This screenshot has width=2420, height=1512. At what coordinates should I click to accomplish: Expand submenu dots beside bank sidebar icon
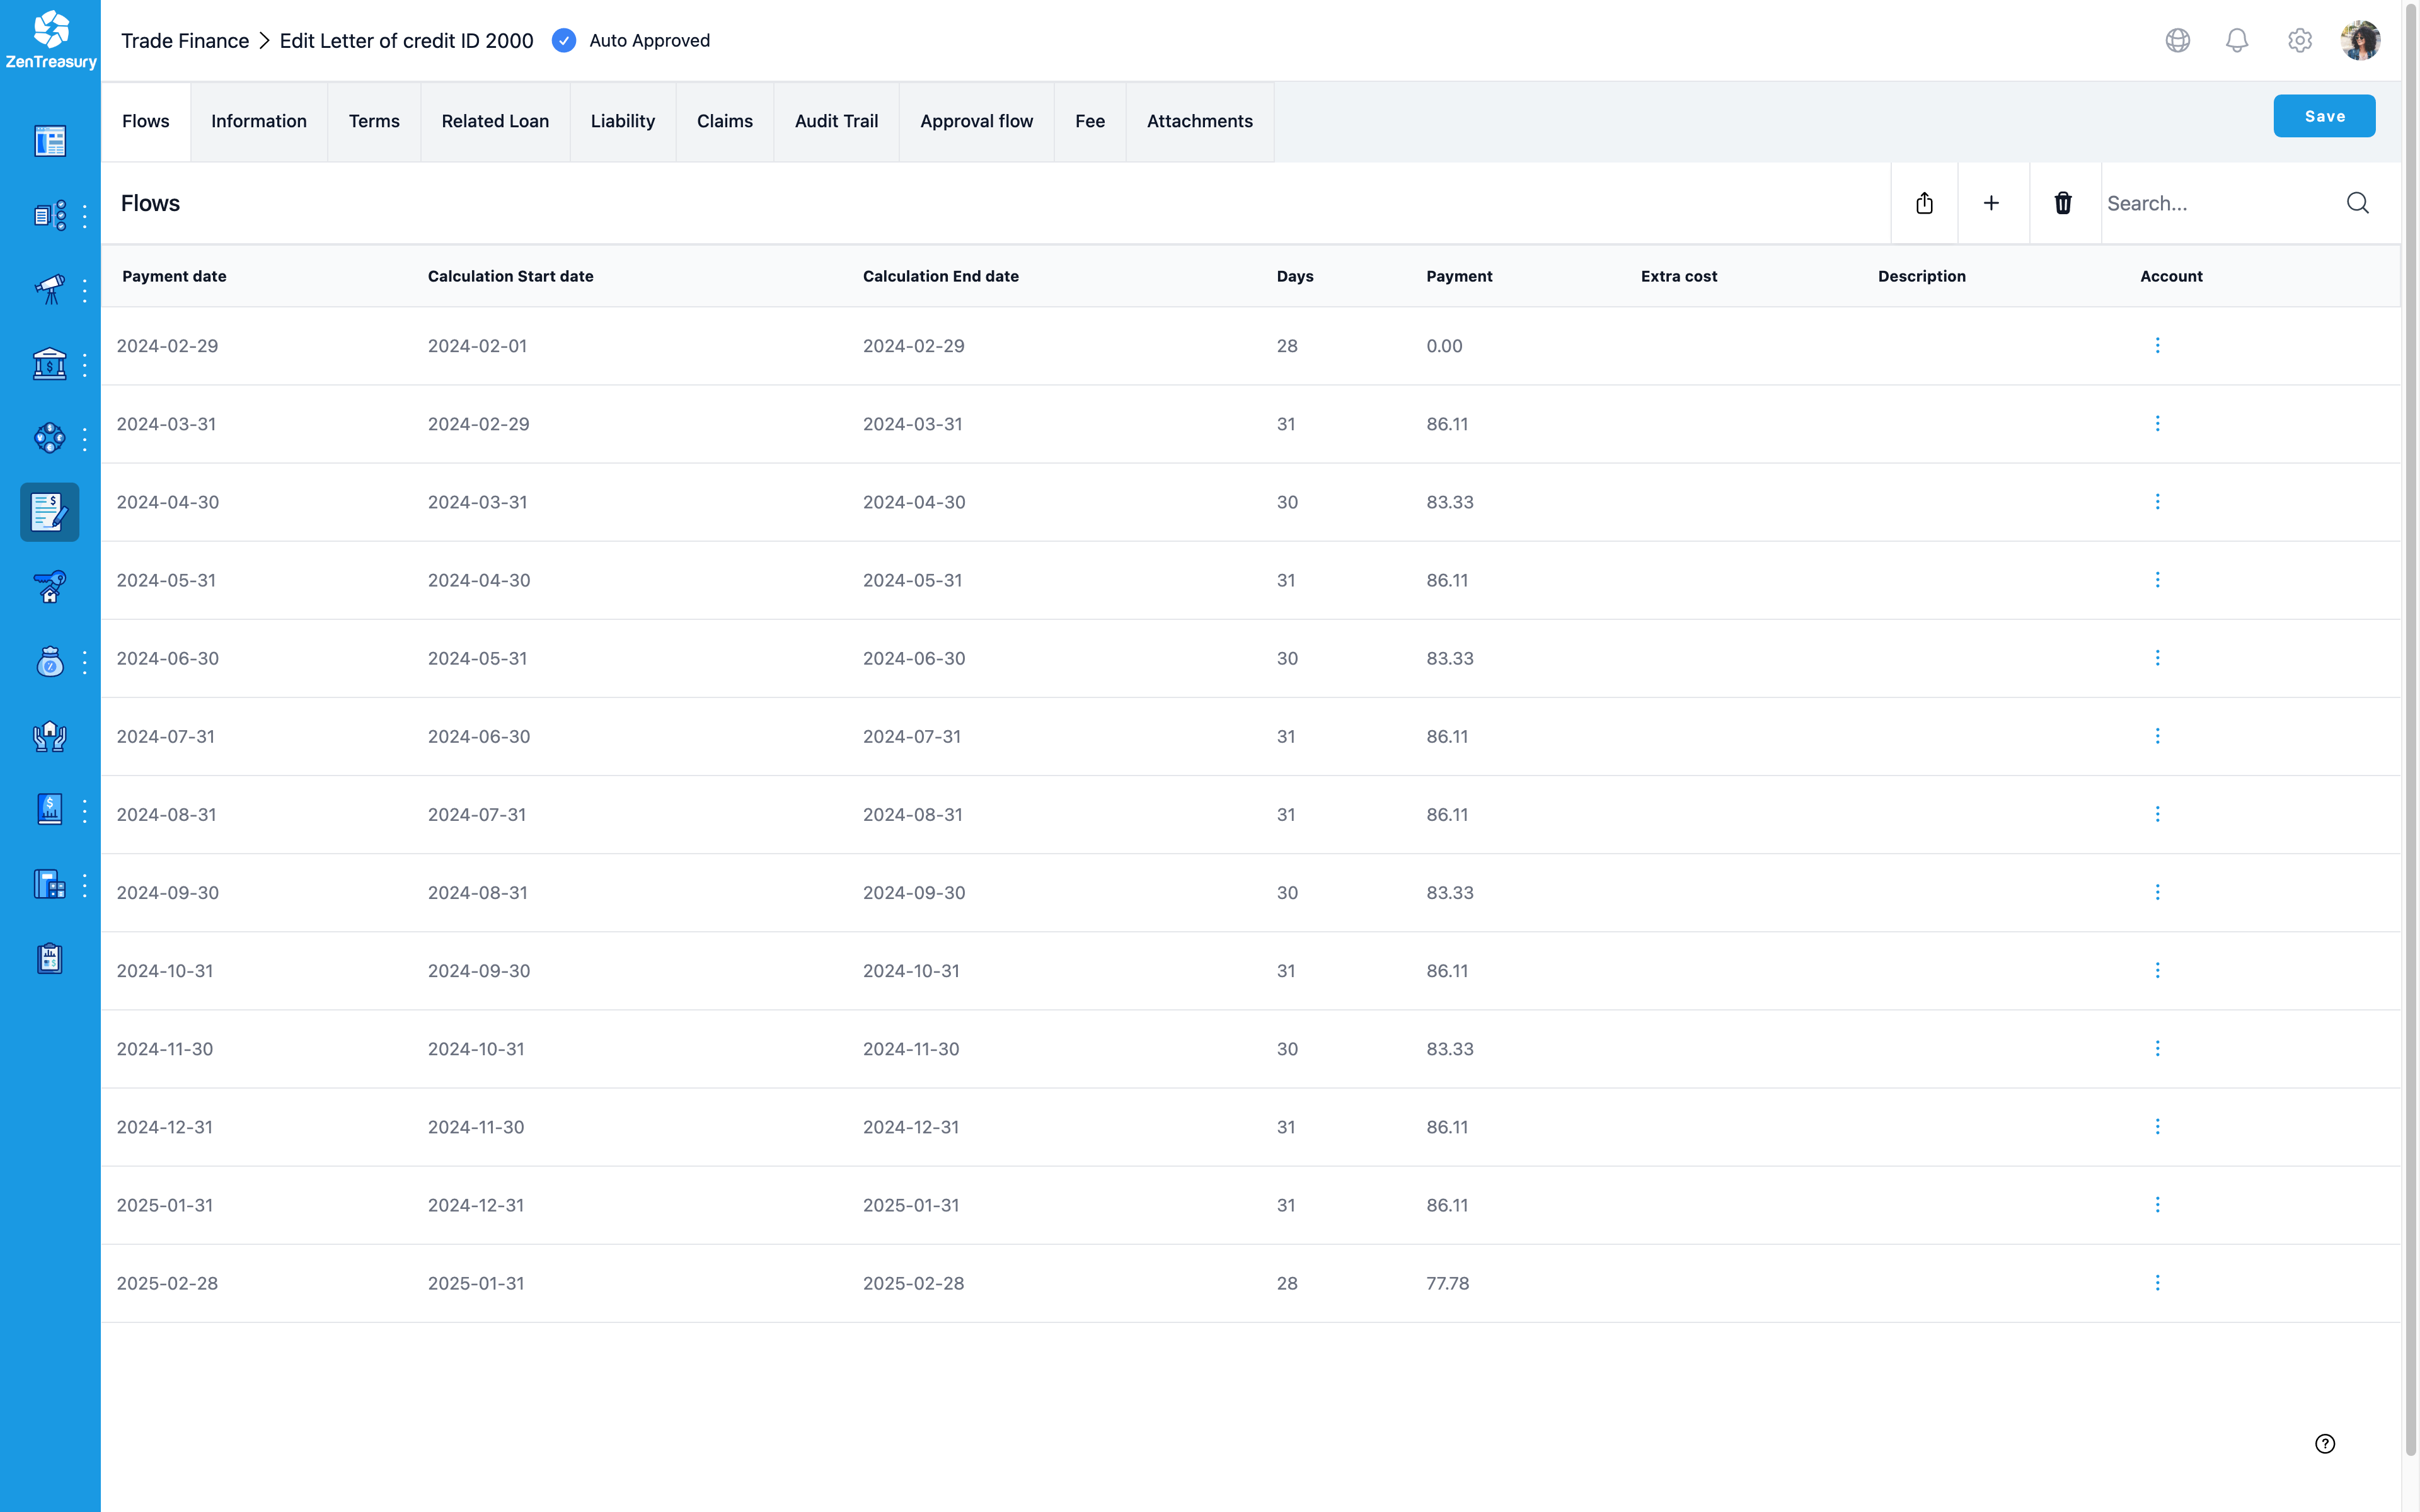click(x=85, y=365)
